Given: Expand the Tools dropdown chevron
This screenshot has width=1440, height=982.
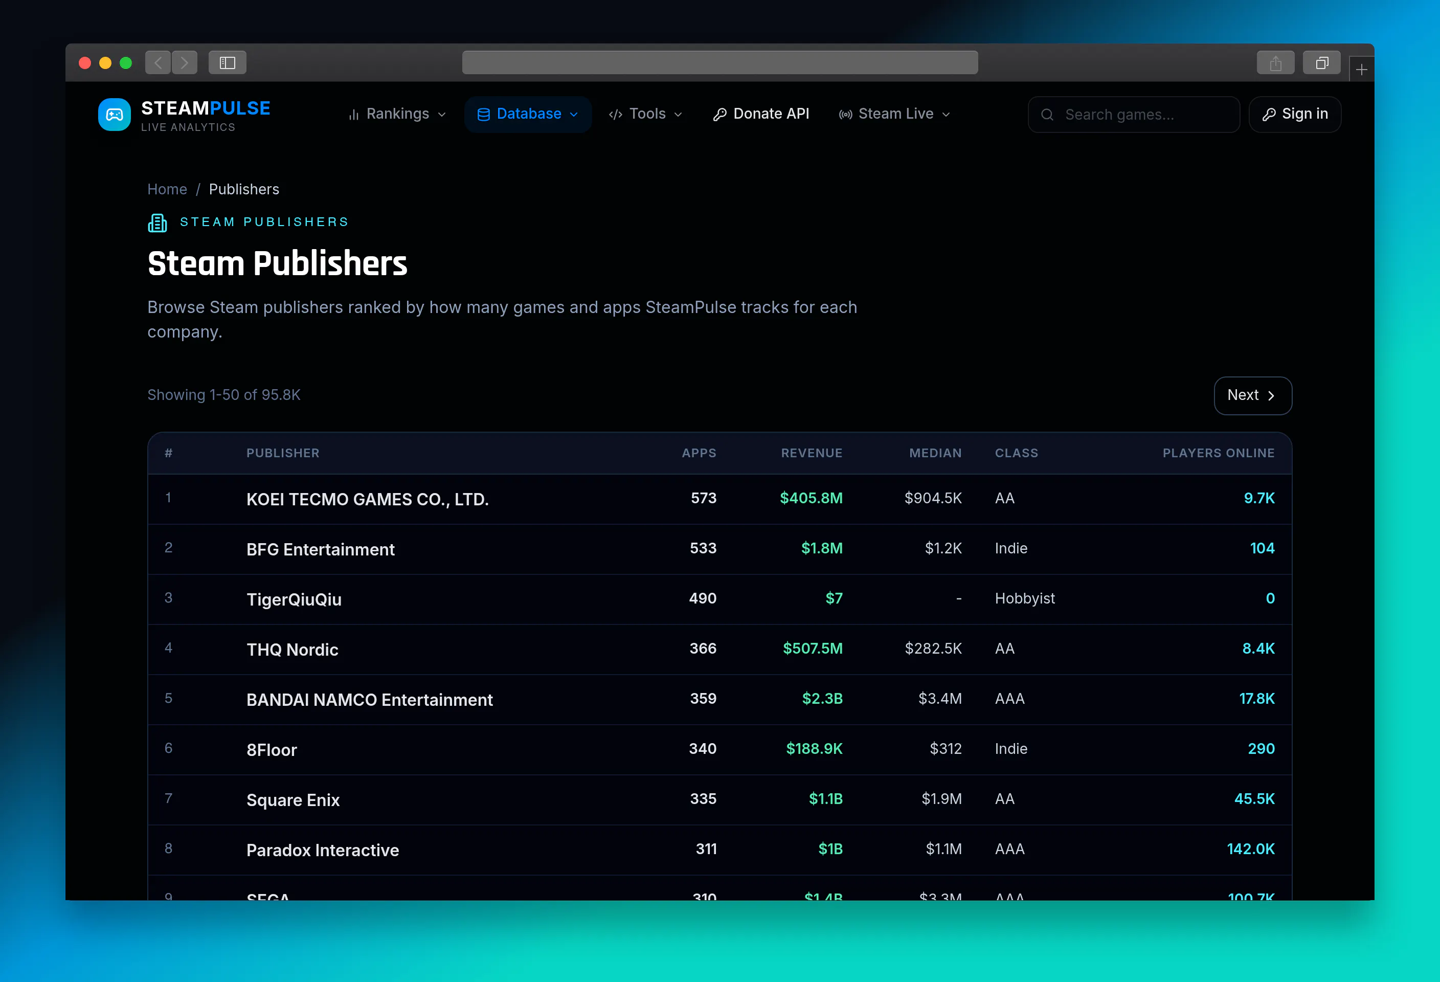Looking at the screenshot, I should click(678, 115).
